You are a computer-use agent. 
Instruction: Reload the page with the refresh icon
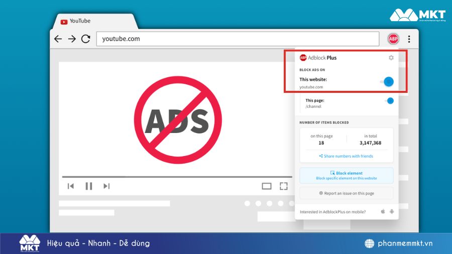click(85, 39)
